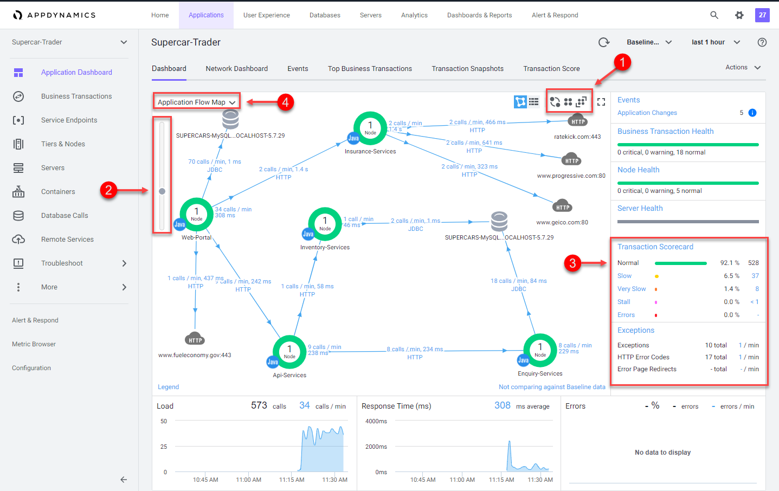The height and width of the screenshot is (491, 779).
Task: Open Databases top menu
Action: point(325,15)
